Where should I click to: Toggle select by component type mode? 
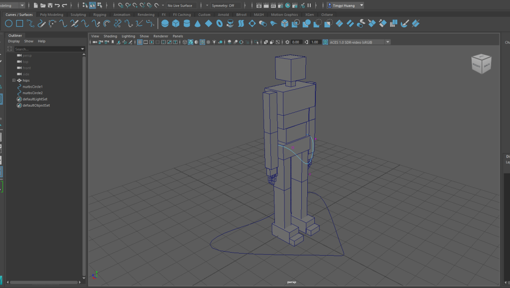100,5
